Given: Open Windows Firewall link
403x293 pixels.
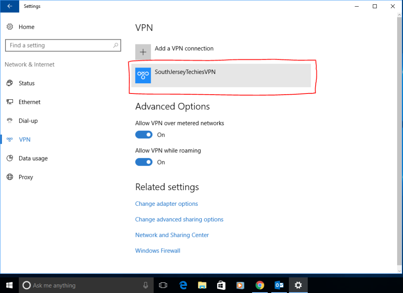Looking at the screenshot, I should click(158, 251).
